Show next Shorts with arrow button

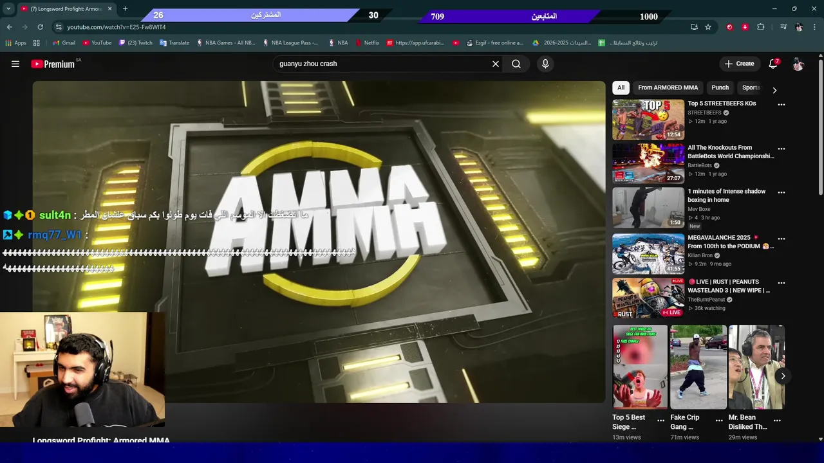pos(783,376)
